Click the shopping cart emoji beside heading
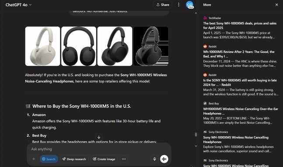The width and height of the screenshot is (283, 167). pyautogui.click(x=28, y=106)
